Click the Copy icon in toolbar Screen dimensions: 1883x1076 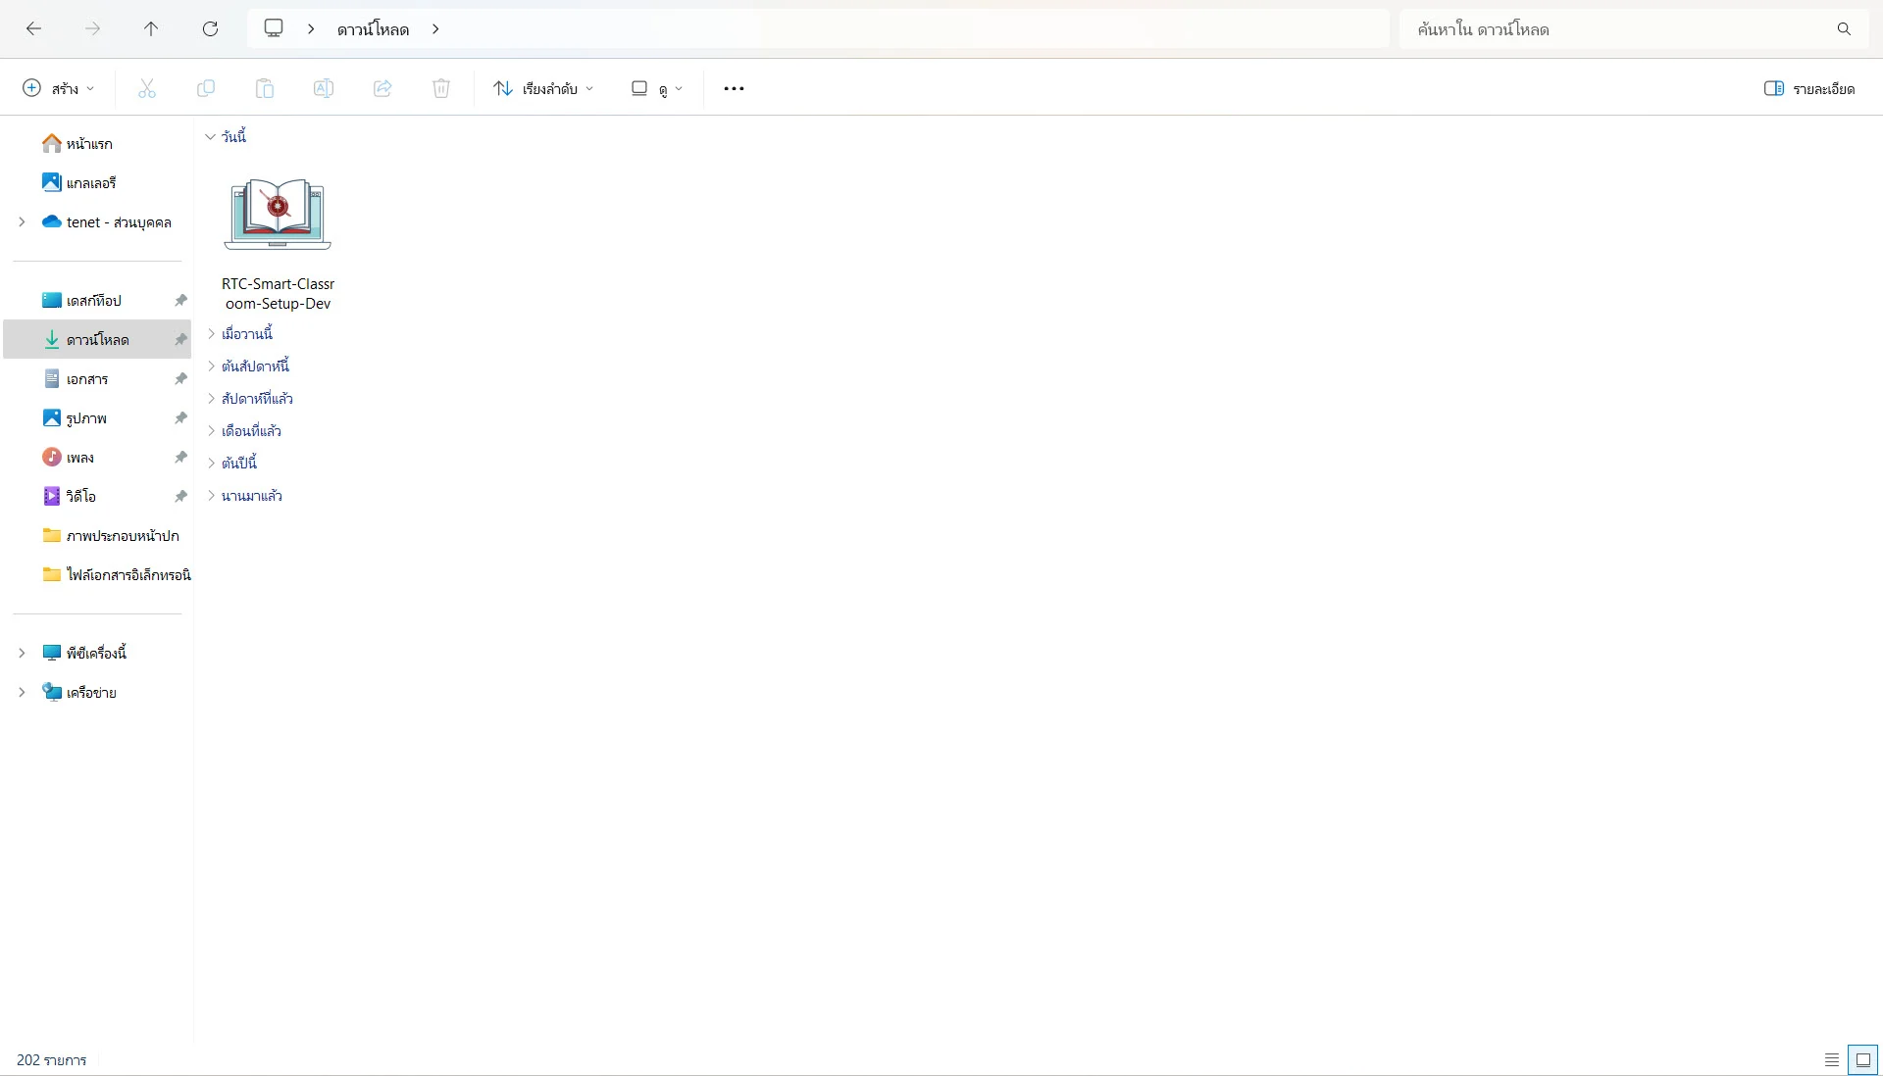tap(206, 88)
